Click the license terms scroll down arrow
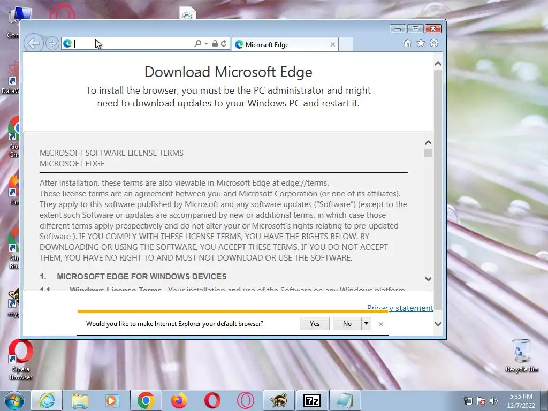The image size is (548, 411). coord(428,278)
